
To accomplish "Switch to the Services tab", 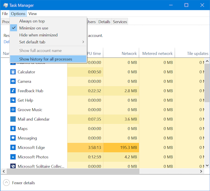I will coord(120,22).
